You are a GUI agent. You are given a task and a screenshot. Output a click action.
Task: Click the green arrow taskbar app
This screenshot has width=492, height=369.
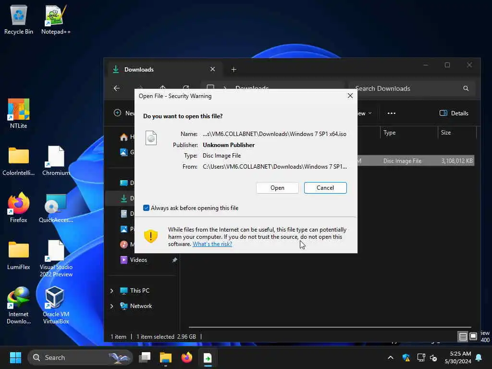pyautogui.click(x=208, y=357)
